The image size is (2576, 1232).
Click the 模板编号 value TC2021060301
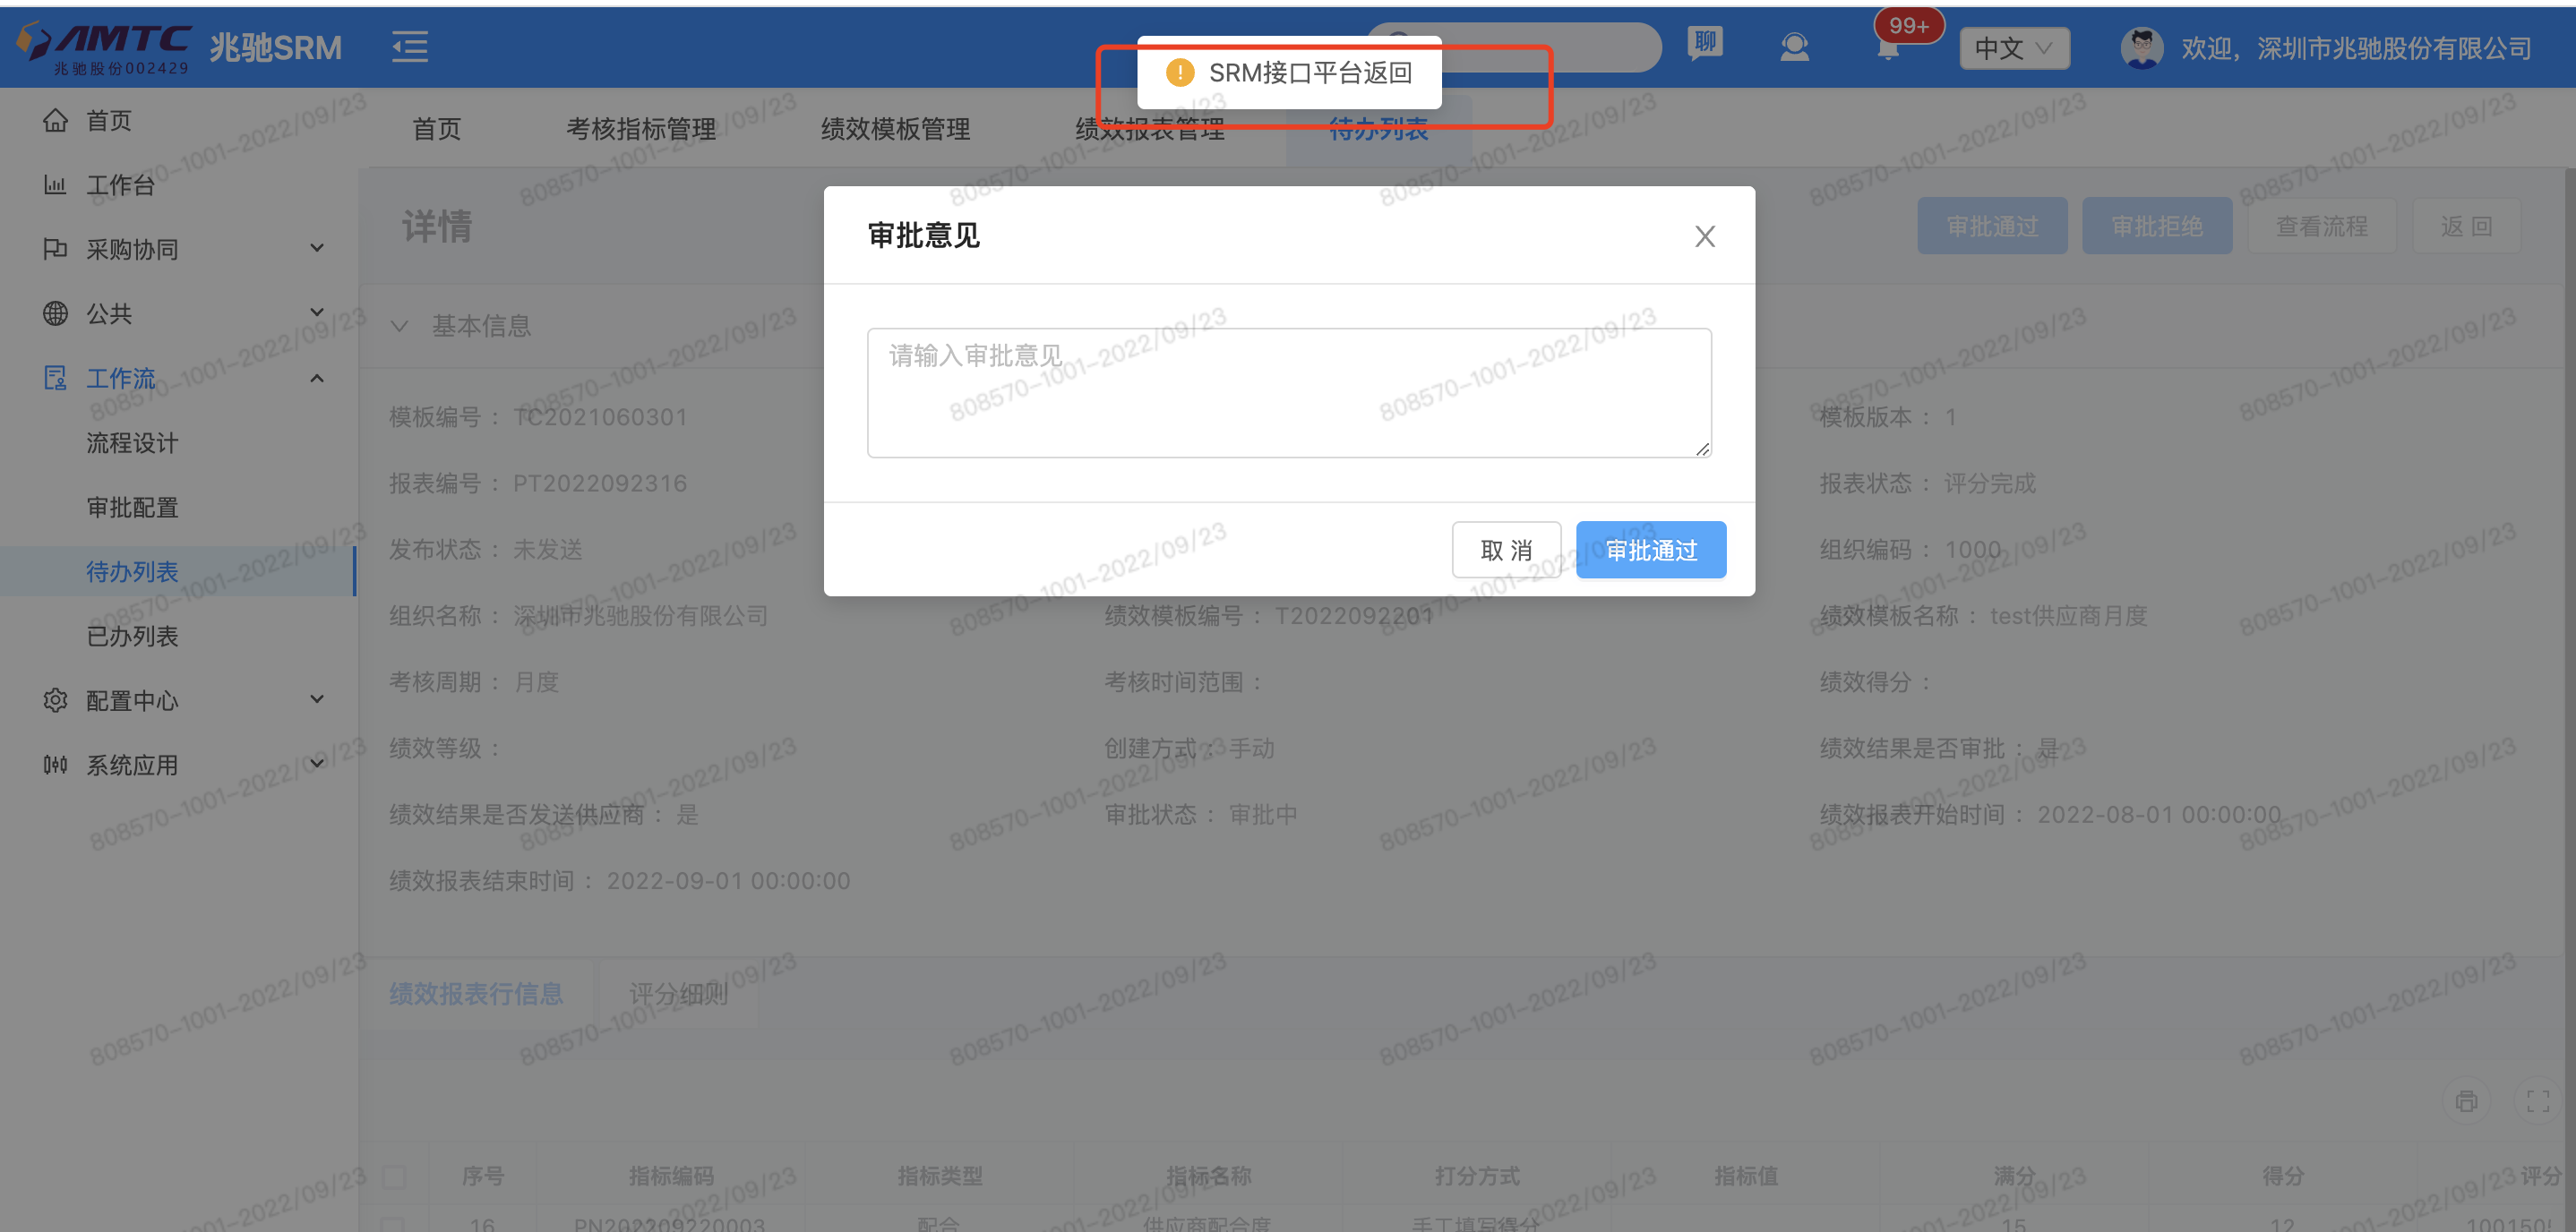point(600,417)
